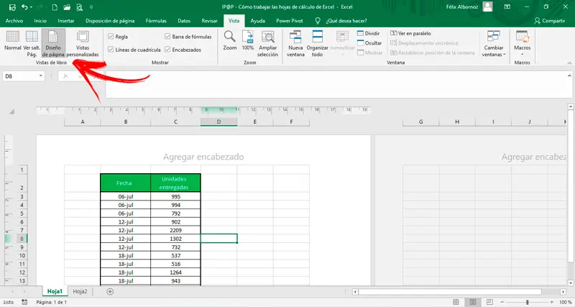This screenshot has height=307, width=575.
Task: Zoom in with the plus button in the status bar
Action: (x=552, y=302)
